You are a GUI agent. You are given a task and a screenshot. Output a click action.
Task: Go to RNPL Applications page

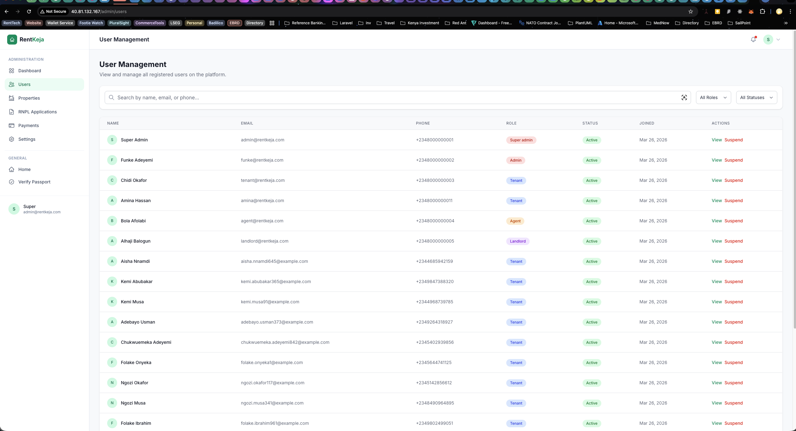[37, 112]
